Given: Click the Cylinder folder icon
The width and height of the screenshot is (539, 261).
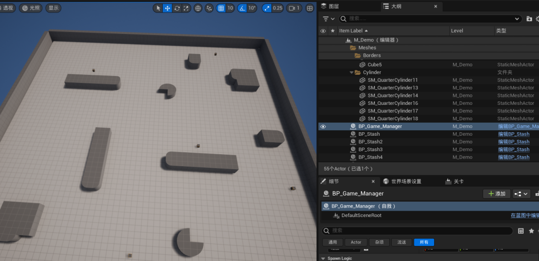Looking at the screenshot, I should [358, 72].
